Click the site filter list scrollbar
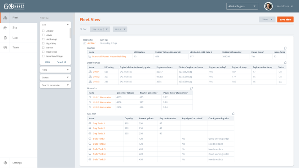Screen dimensions: 299x168 click(x=70, y=33)
